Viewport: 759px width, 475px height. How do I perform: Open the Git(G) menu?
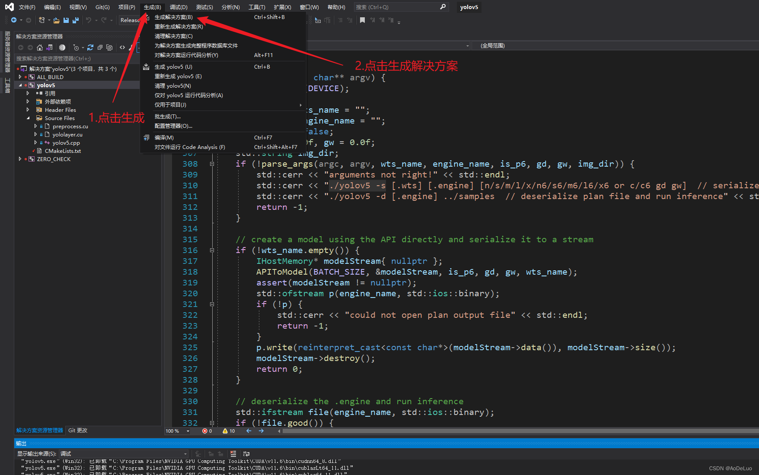(102, 7)
